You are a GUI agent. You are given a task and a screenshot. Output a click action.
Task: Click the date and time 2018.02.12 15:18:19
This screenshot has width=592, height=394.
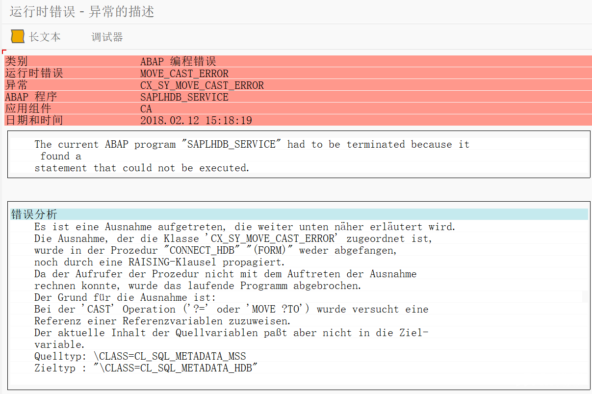pyautogui.click(x=196, y=120)
